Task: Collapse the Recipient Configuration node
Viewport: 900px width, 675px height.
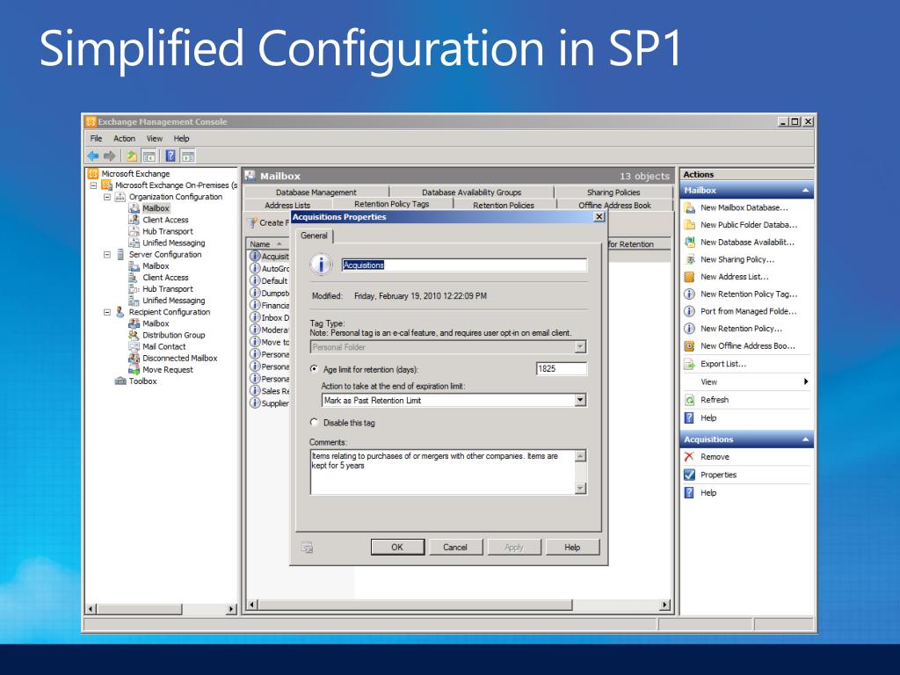Action: click(106, 312)
